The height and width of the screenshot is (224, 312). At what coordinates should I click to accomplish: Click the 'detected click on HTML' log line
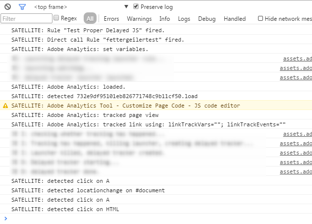pos(65,209)
